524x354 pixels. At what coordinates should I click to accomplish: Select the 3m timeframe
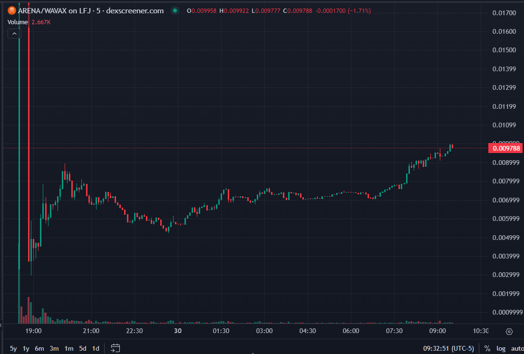54,348
